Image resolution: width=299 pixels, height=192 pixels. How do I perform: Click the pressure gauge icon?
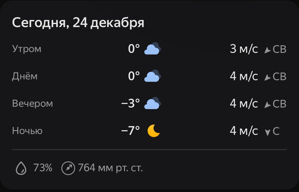(x=68, y=168)
